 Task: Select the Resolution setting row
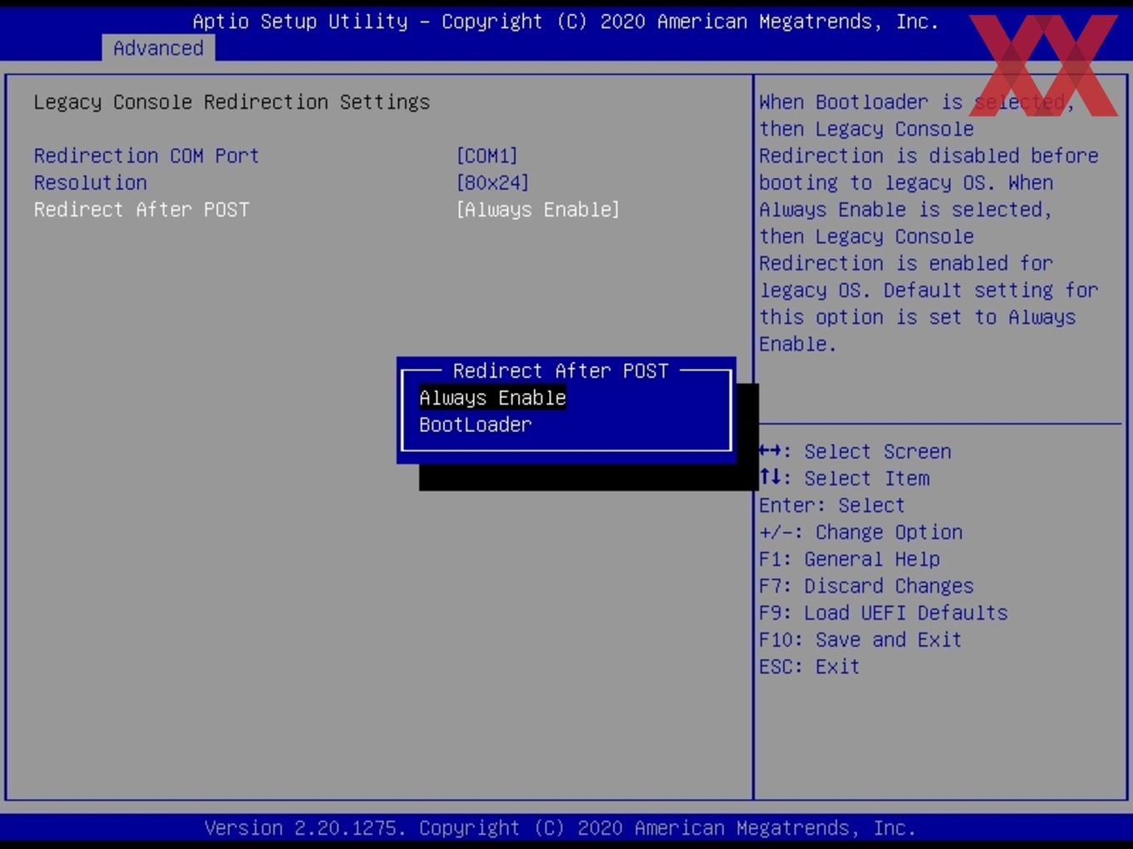(90, 182)
